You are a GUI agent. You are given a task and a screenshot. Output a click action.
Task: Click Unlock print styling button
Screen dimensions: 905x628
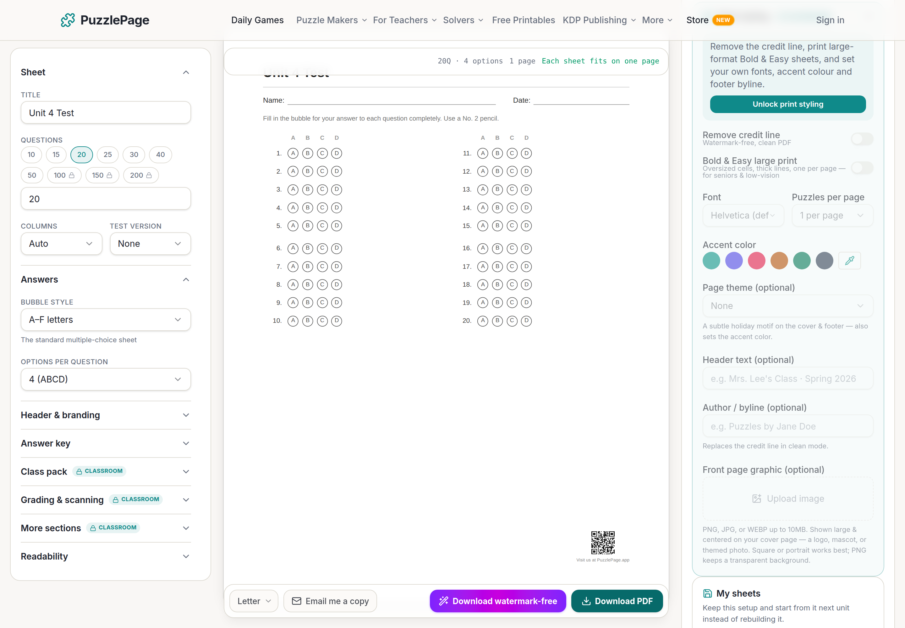(x=788, y=104)
